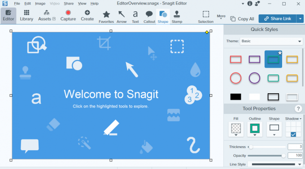
Task: Select the Callout tool
Action: click(x=149, y=17)
